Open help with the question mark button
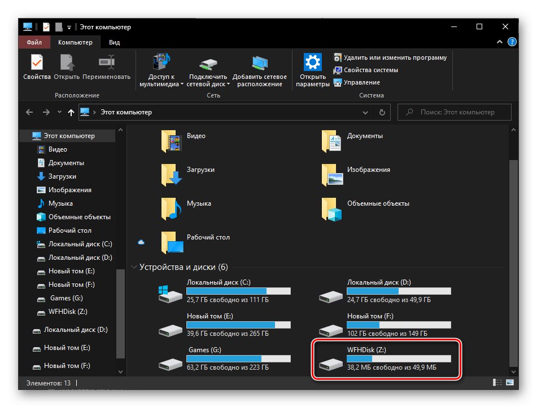 click(512, 42)
